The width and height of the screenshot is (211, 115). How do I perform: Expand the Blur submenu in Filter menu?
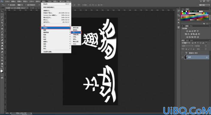pyautogui.click(x=56, y=30)
